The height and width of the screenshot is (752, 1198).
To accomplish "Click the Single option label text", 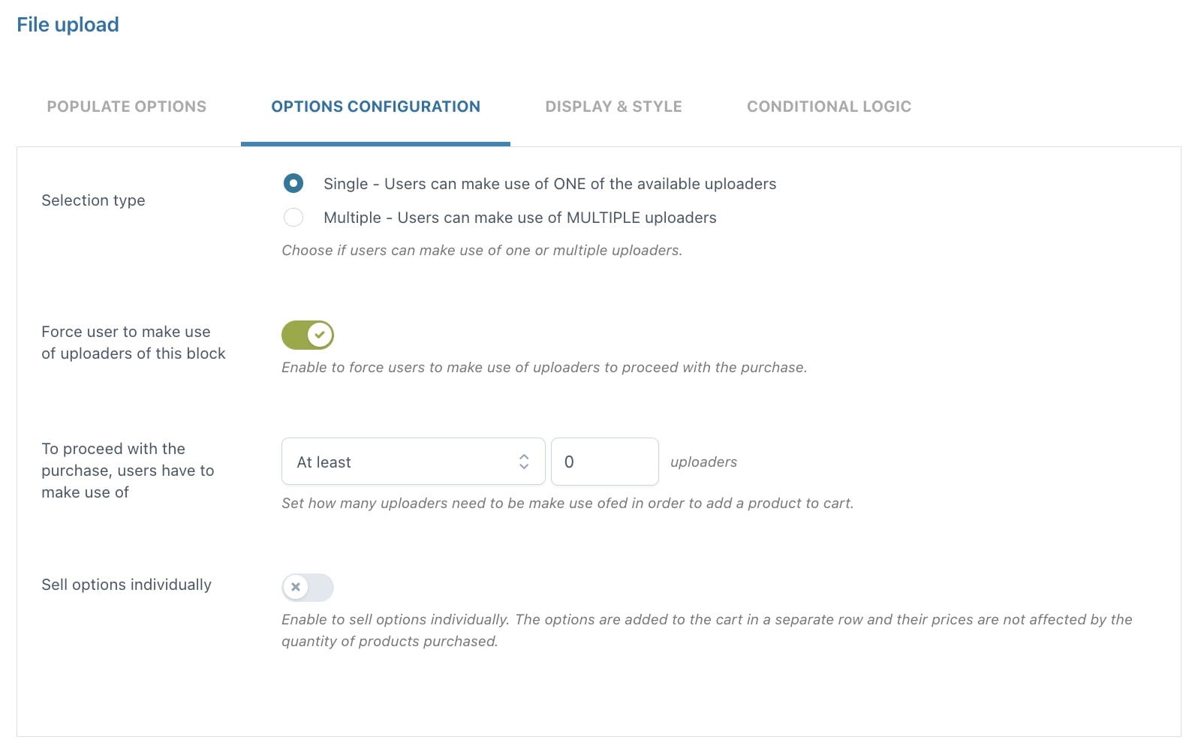I will 549,184.
